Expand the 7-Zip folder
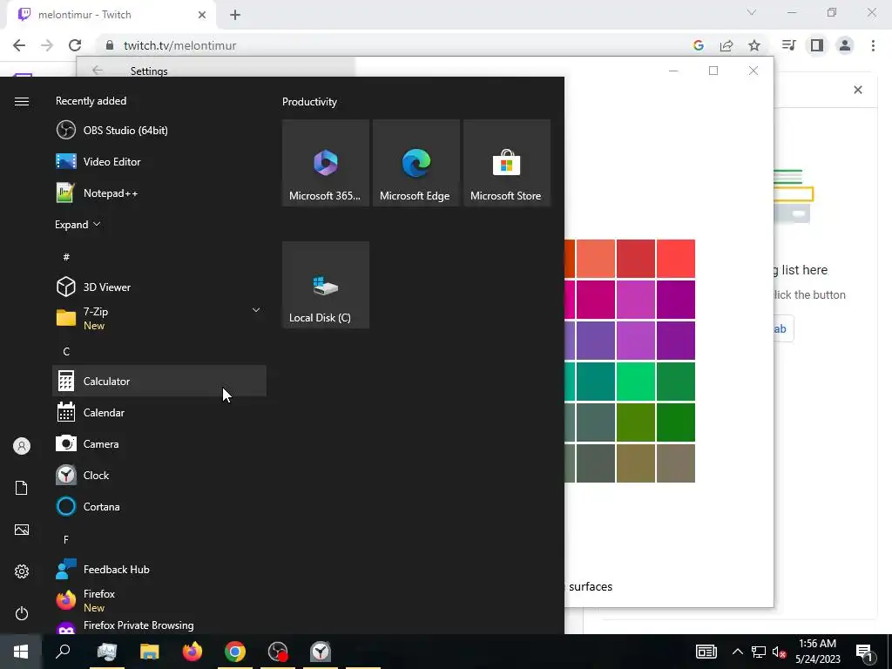892x669 pixels. [x=256, y=310]
